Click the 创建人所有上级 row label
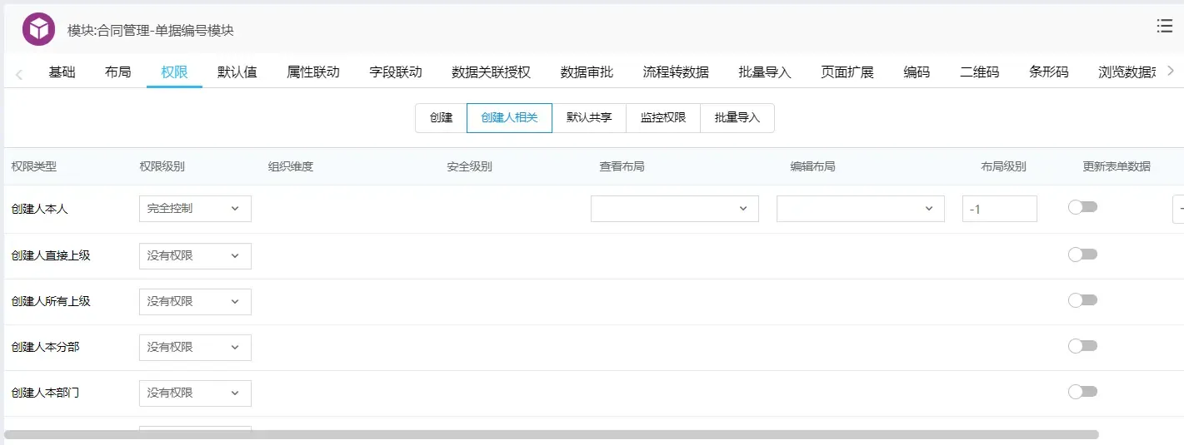Viewport: 1184px width, 445px height. (51, 301)
